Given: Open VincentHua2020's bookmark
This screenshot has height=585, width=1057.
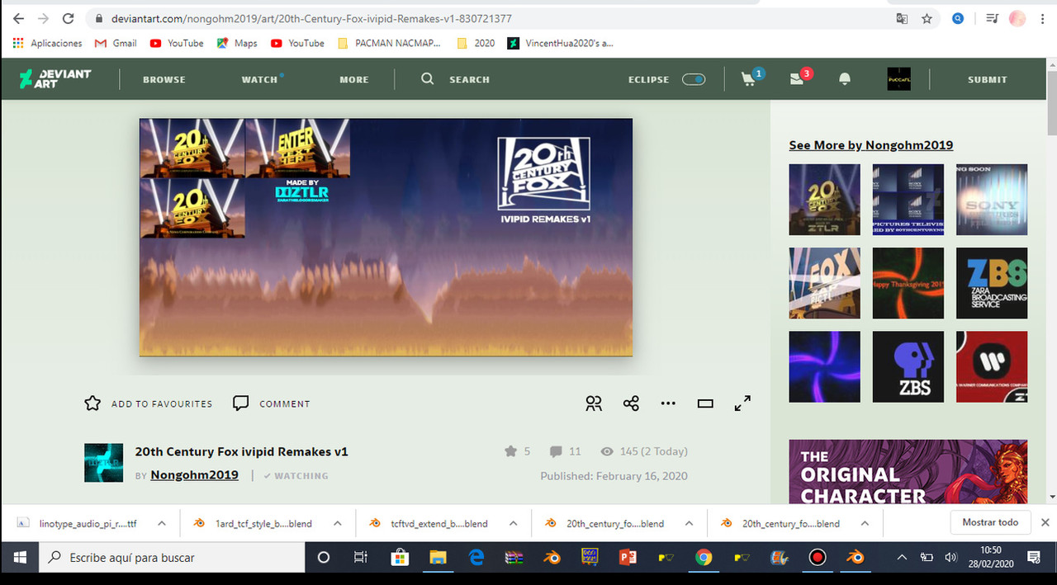Looking at the screenshot, I should (x=561, y=43).
